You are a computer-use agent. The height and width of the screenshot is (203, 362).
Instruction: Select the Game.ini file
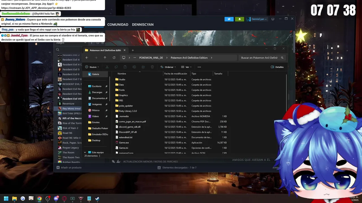click(x=123, y=148)
